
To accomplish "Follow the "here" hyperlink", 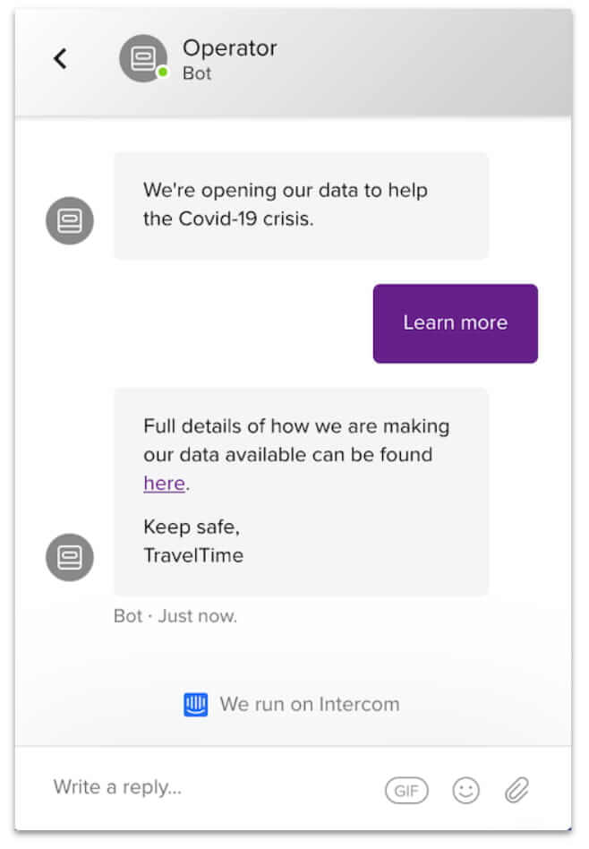I will tap(164, 484).
